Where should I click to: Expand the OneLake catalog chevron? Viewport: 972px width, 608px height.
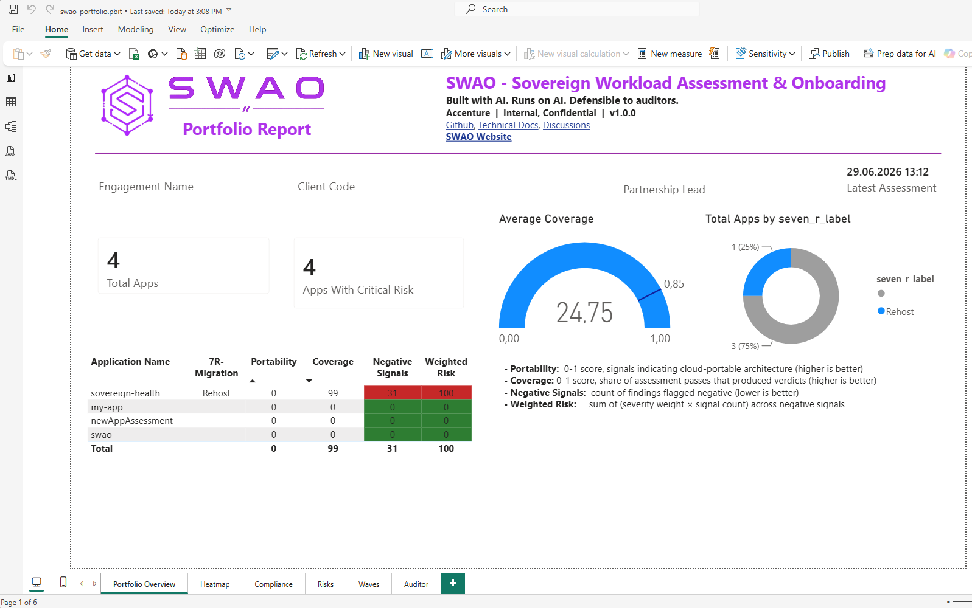point(164,54)
